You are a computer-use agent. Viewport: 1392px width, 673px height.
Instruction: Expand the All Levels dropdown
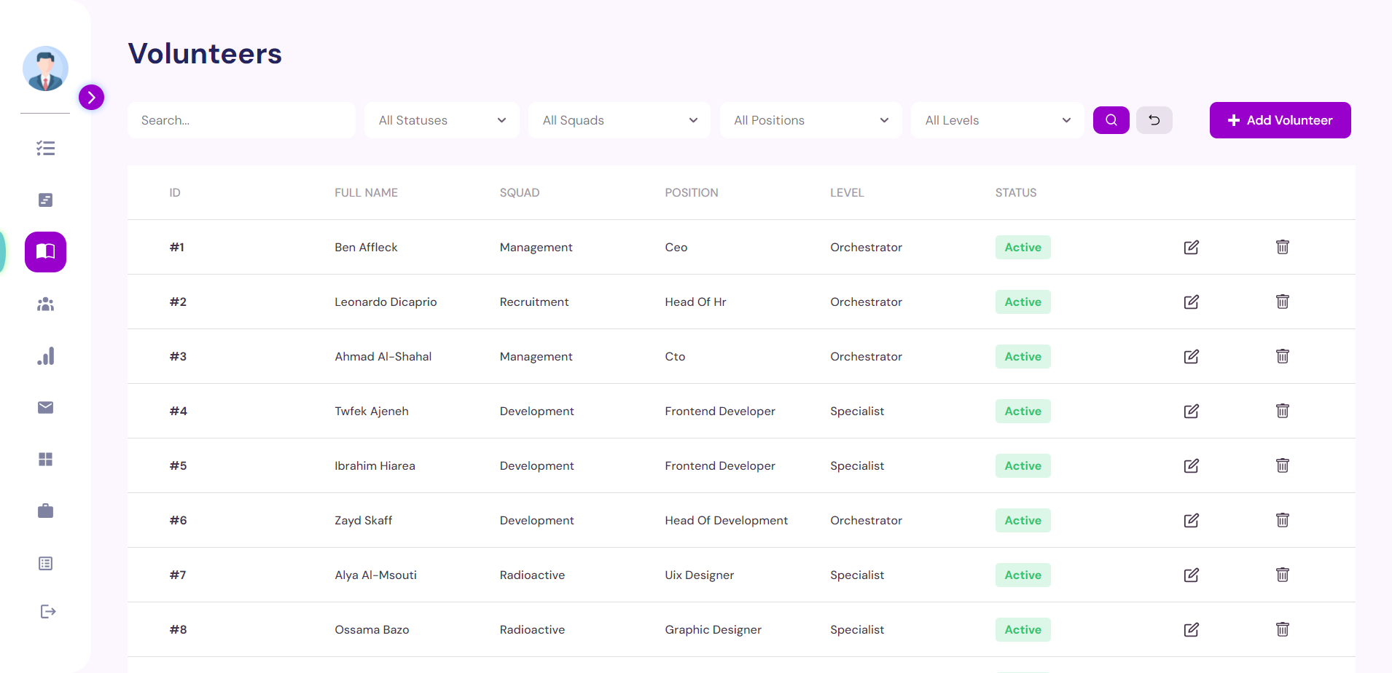tap(997, 120)
